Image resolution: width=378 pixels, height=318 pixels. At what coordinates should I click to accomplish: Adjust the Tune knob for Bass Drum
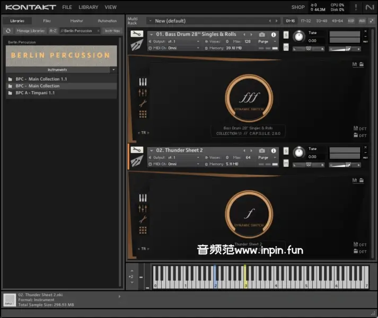[300, 36]
